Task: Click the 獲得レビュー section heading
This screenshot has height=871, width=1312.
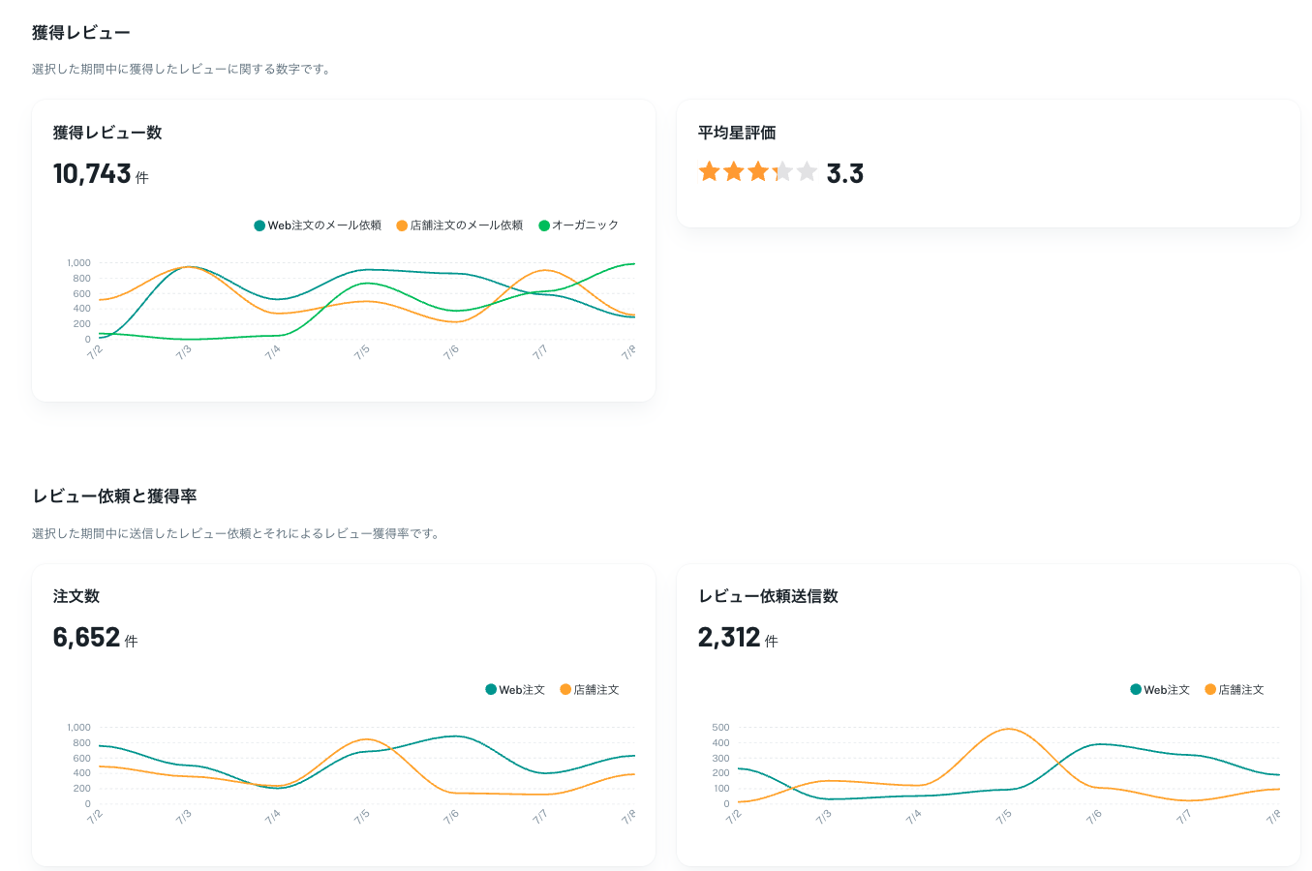Action: (x=81, y=33)
